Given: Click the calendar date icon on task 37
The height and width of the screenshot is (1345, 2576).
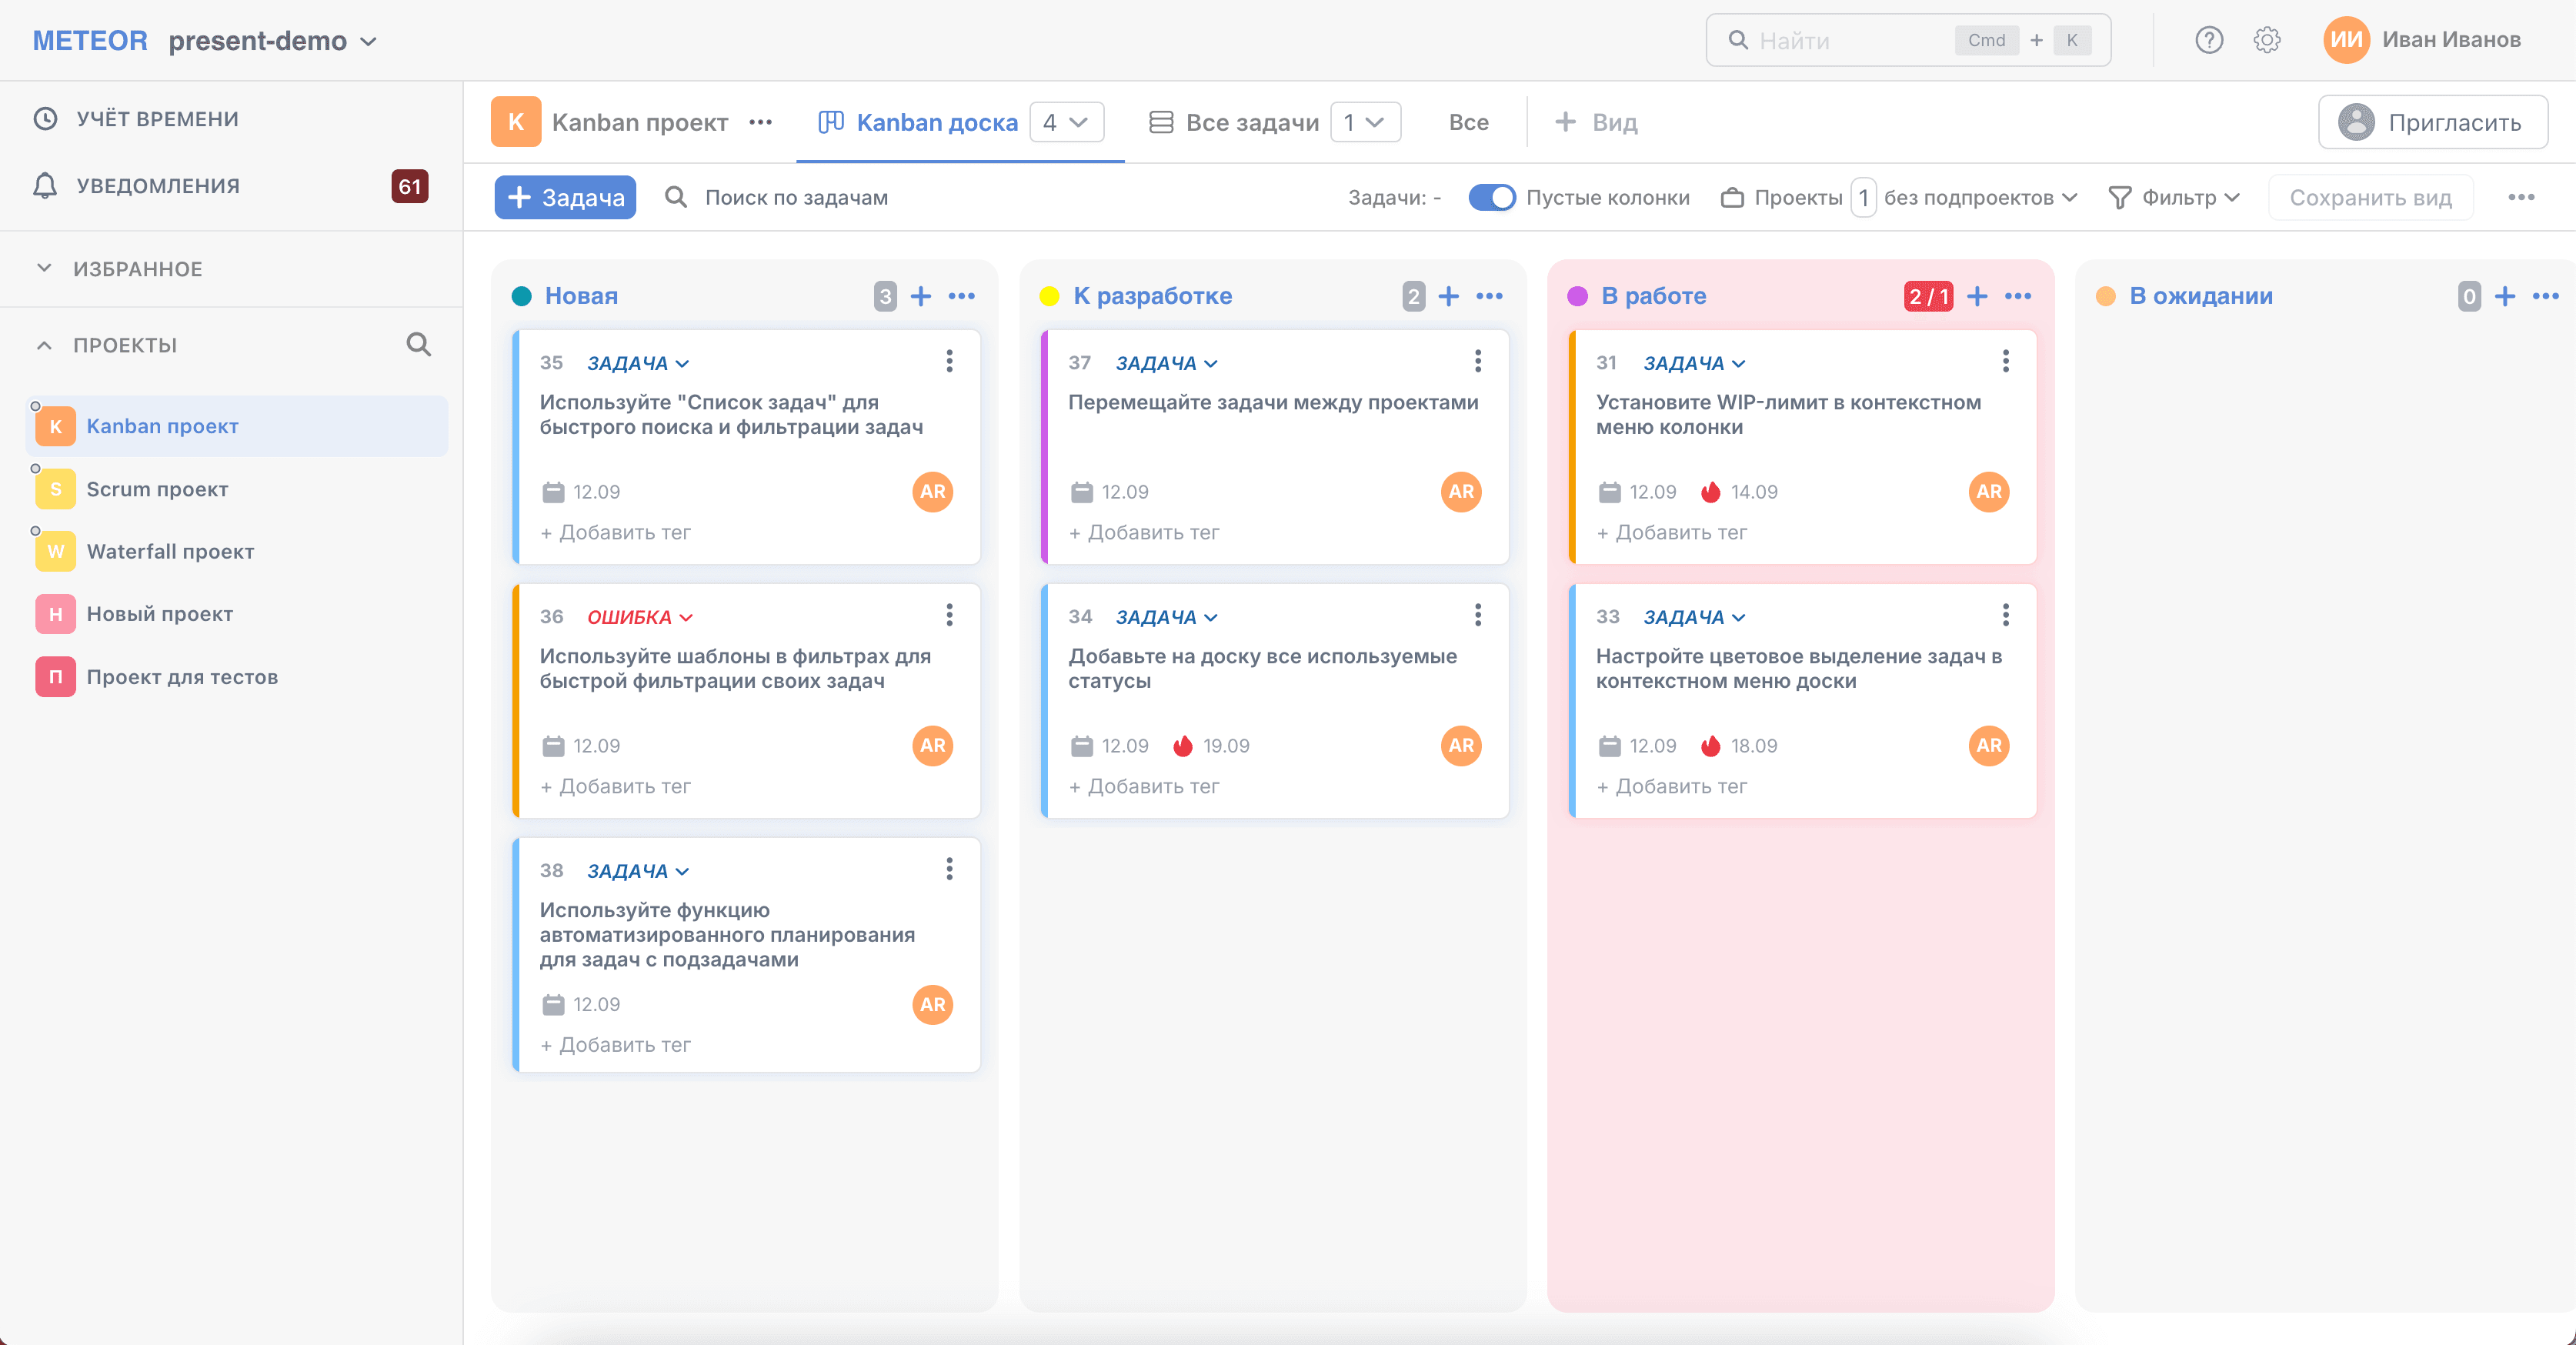Looking at the screenshot, I should tap(1082, 492).
